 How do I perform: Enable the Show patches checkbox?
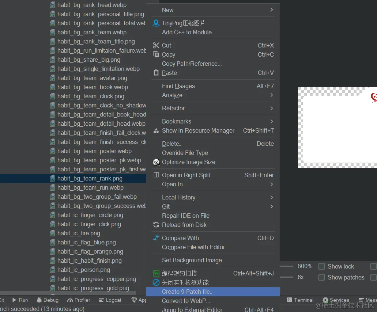(x=321, y=277)
